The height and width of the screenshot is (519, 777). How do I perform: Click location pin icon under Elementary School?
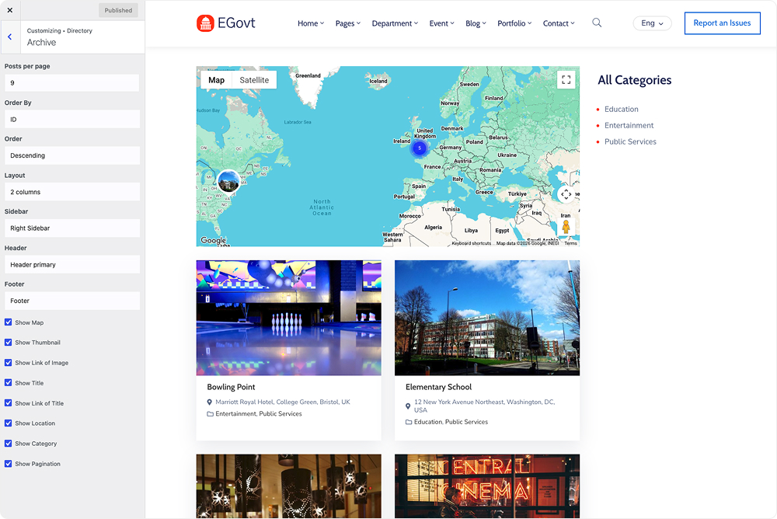pos(409,406)
